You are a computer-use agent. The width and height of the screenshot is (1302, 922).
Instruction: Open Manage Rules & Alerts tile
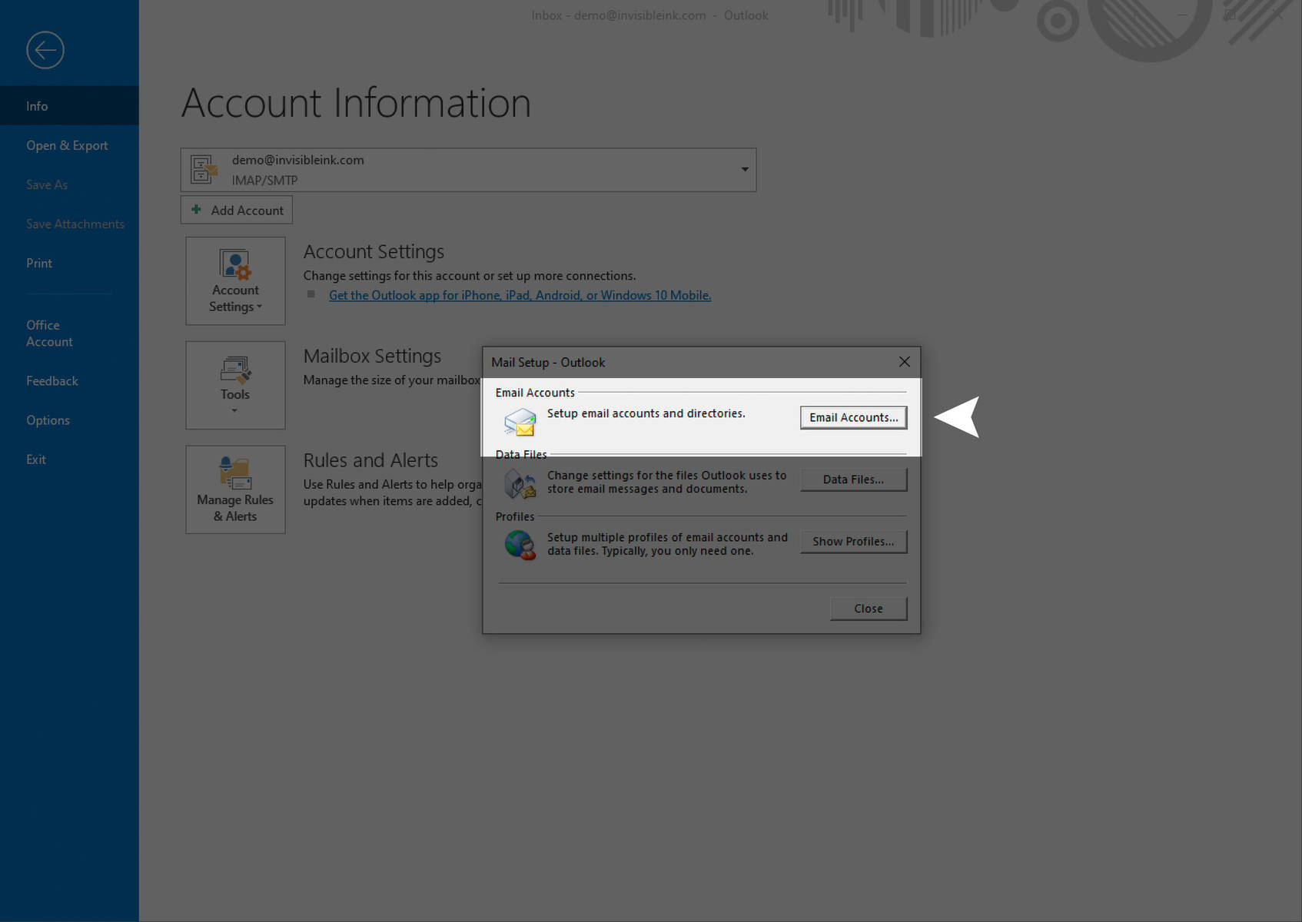pyautogui.click(x=235, y=489)
